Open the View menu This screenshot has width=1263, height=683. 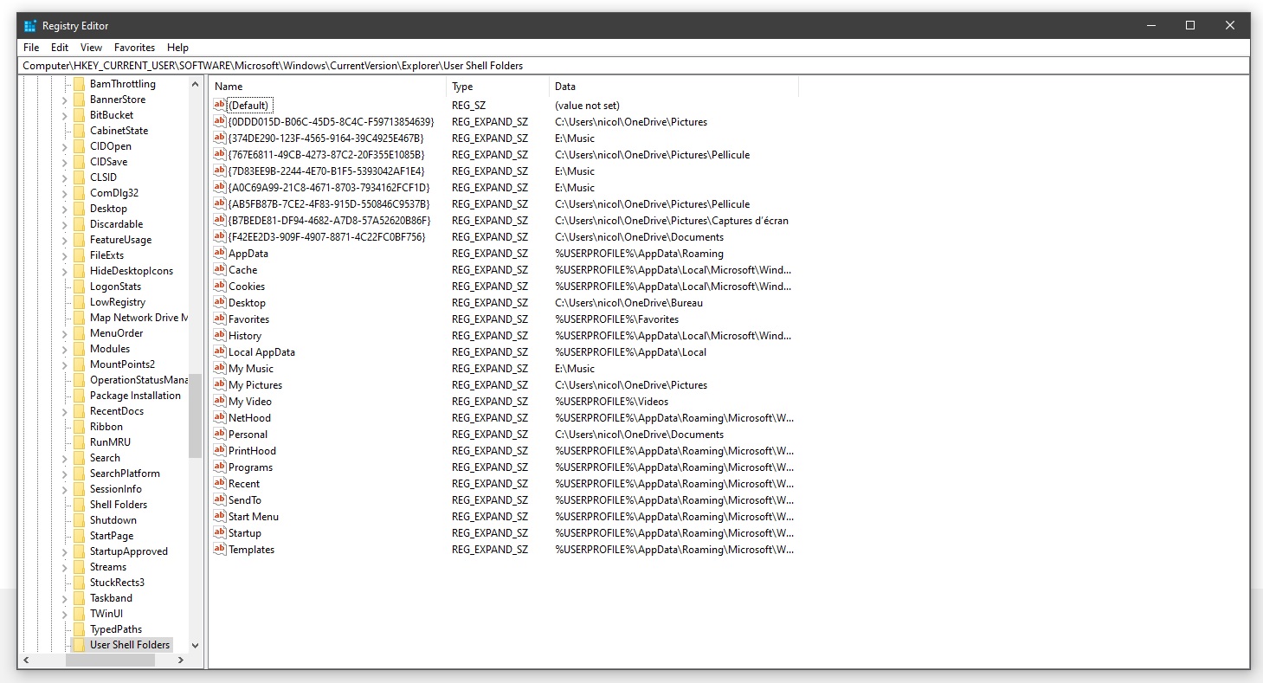91,48
